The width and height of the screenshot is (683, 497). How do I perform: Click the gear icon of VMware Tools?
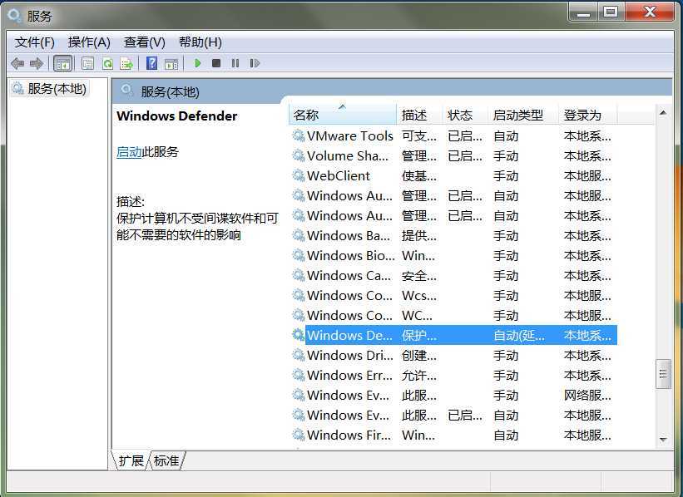coord(299,135)
